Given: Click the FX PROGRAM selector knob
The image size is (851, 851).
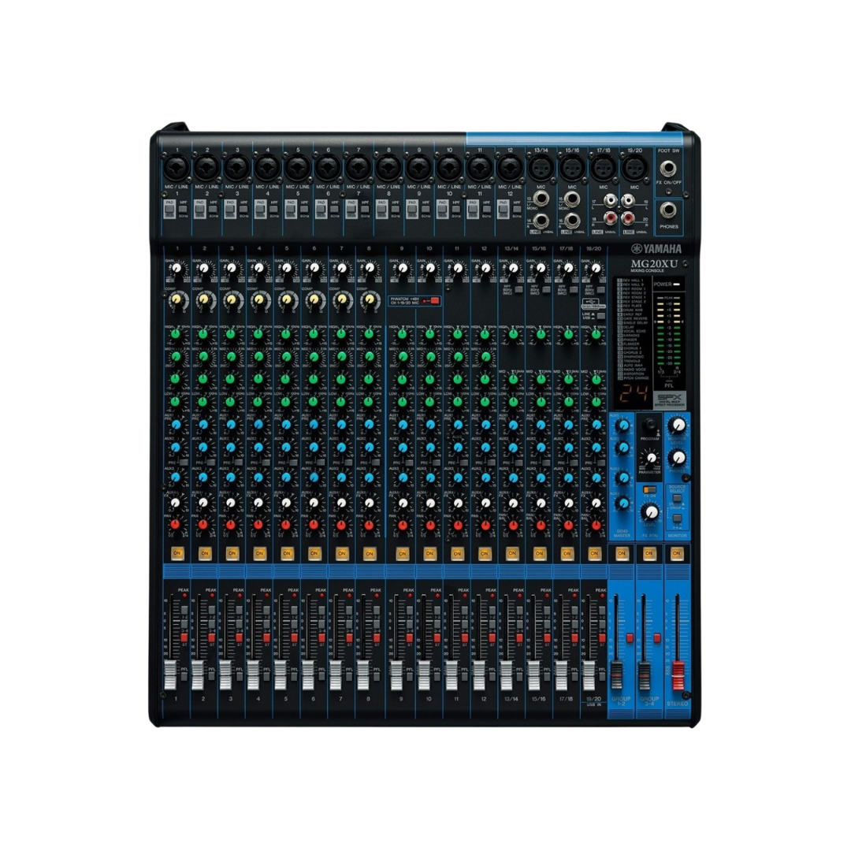Looking at the screenshot, I should (651, 424).
